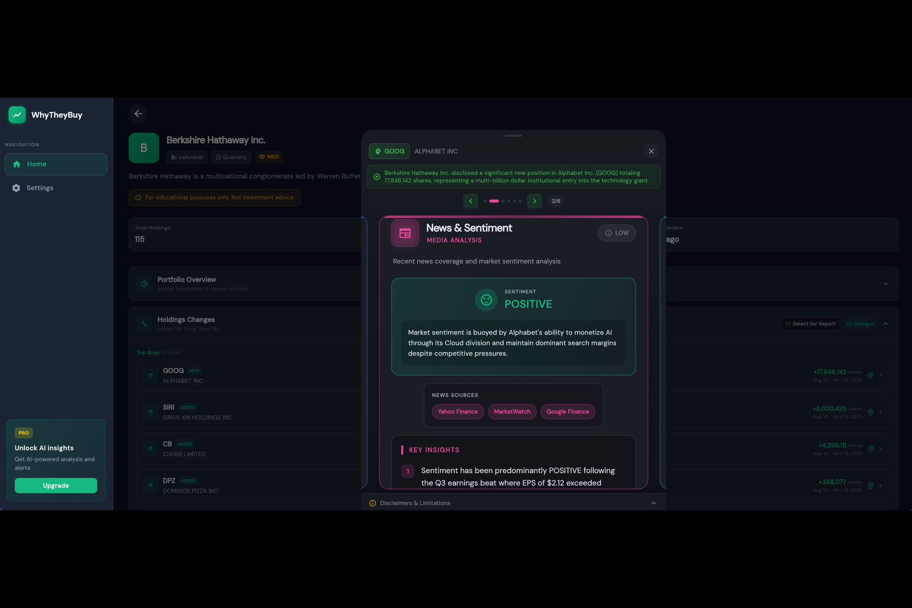Open CB row details chevron
912x608 pixels.
click(881, 449)
